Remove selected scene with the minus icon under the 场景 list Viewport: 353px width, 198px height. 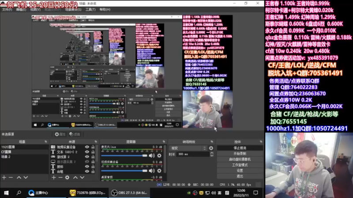pos(11,178)
